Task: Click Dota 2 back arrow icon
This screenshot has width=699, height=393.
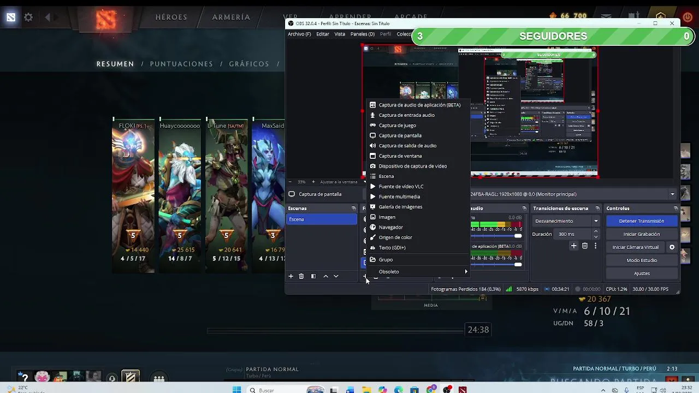Action: pos(48,17)
